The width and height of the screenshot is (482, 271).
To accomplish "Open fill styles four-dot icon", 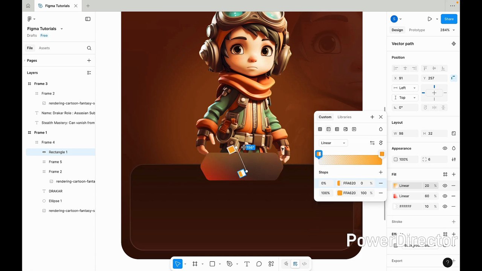I will 445,174.
